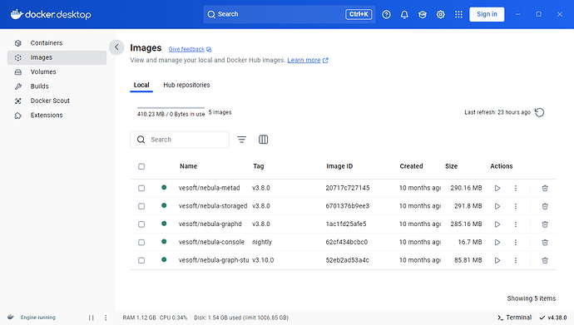Focus the top Search bar
The width and height of the screenshot is (574, 325).
click(x=289, y=14)
